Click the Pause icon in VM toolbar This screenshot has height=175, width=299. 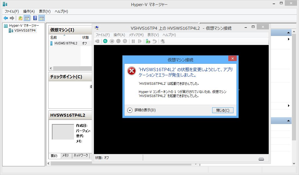tap(133, 41)
